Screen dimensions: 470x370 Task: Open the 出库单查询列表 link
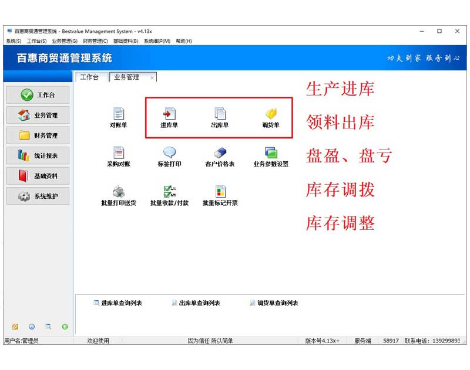point(196,303)
